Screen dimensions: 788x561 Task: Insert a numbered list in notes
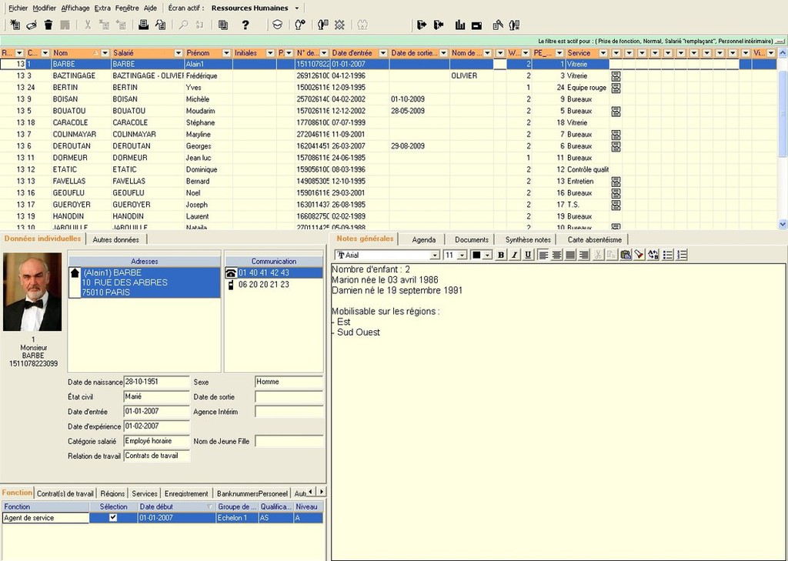pyautogui.click(x=682, y=255)
